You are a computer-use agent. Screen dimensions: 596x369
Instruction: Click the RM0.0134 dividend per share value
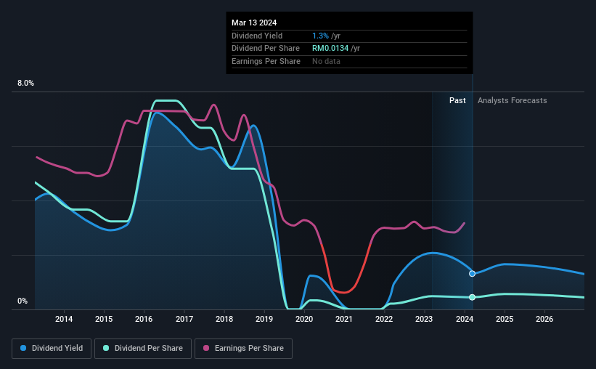click(330, 49)
